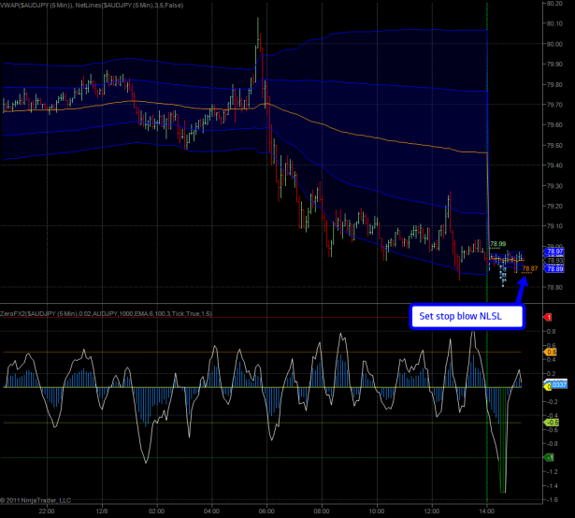Click the 14:00 time axis label
This screenshot has width=575, height=518.
pos(487,510)
